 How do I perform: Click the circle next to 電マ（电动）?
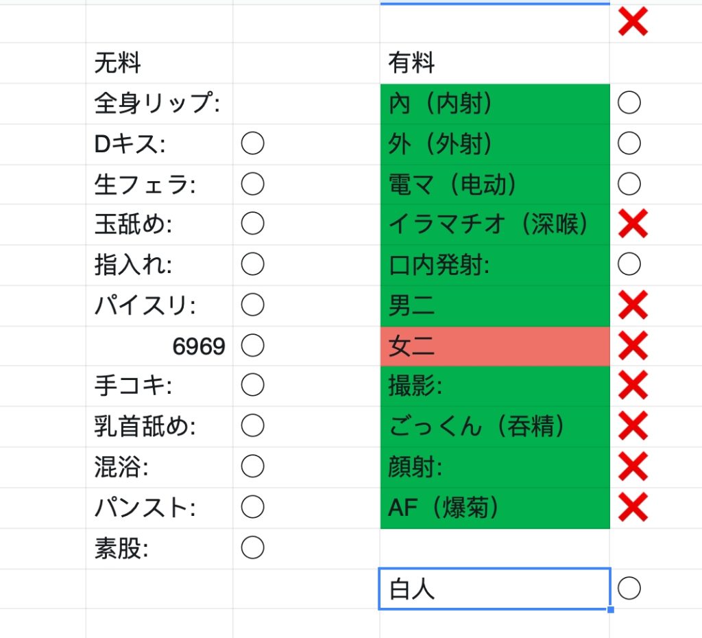[629, 184]
